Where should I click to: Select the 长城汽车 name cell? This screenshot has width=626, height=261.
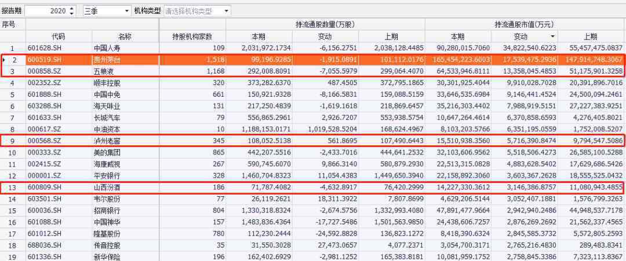coord(125,118)
